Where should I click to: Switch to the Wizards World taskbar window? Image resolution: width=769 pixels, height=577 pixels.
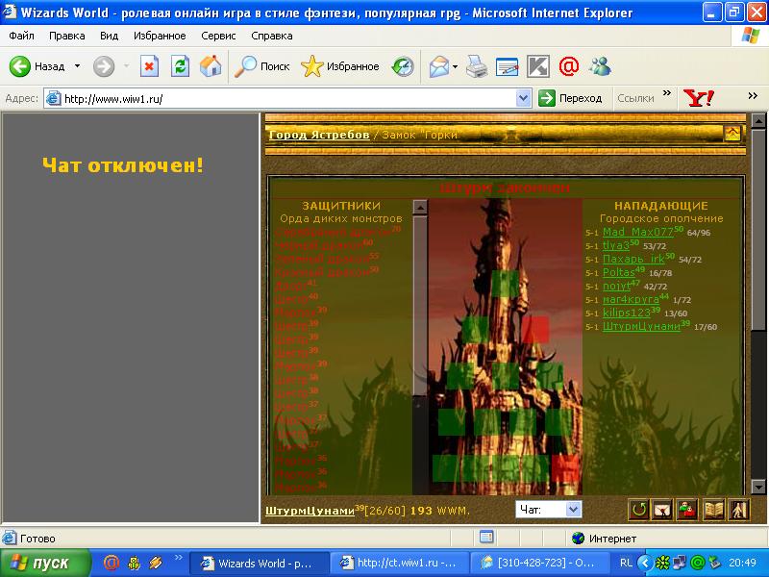(258, 563)
